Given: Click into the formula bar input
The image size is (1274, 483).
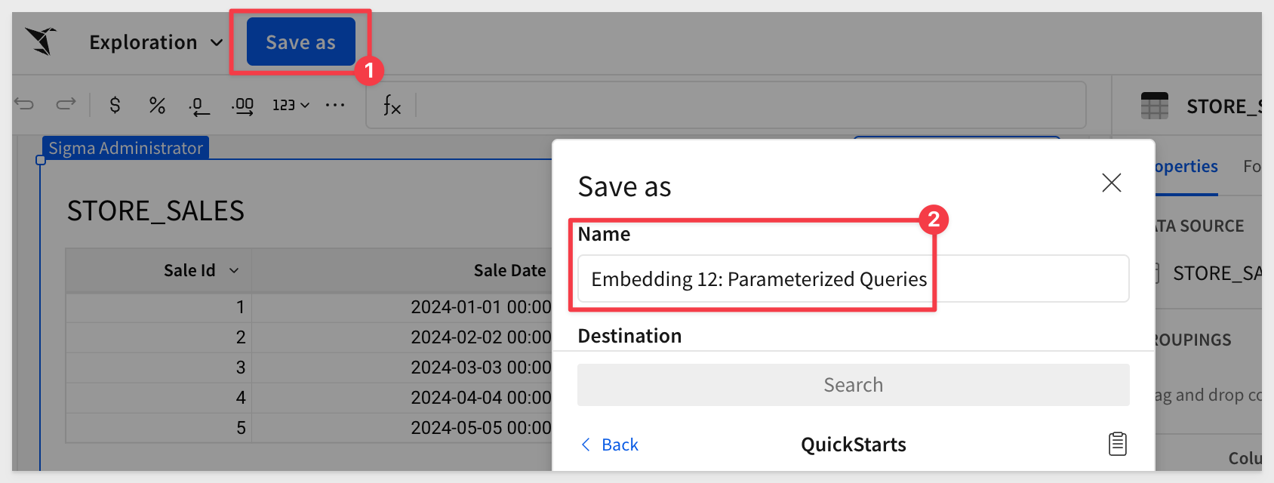Looking at the screenshot, I should tap(750, 106).
